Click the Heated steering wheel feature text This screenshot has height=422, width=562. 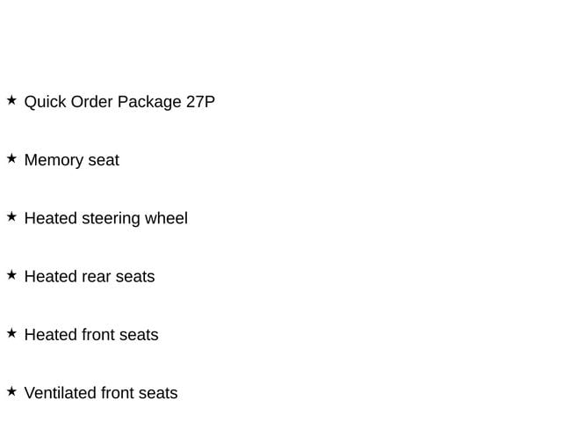(x=105, y=218)
